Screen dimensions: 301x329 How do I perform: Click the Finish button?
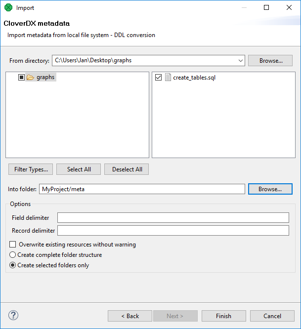coord(223,316)
